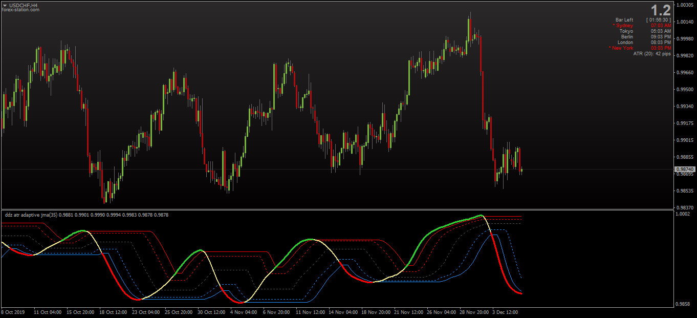This screenshot has height=318, width=697.
Task: Select the London session label
Action: click(x=625, y=43)
